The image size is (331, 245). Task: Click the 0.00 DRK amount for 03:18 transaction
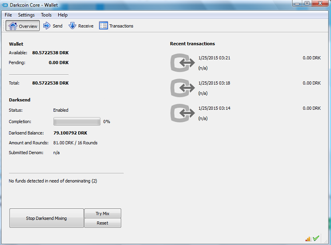pyautogui.click(x=312, y=83)
